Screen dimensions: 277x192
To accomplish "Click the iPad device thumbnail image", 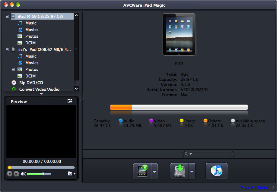I will [179, 34].
